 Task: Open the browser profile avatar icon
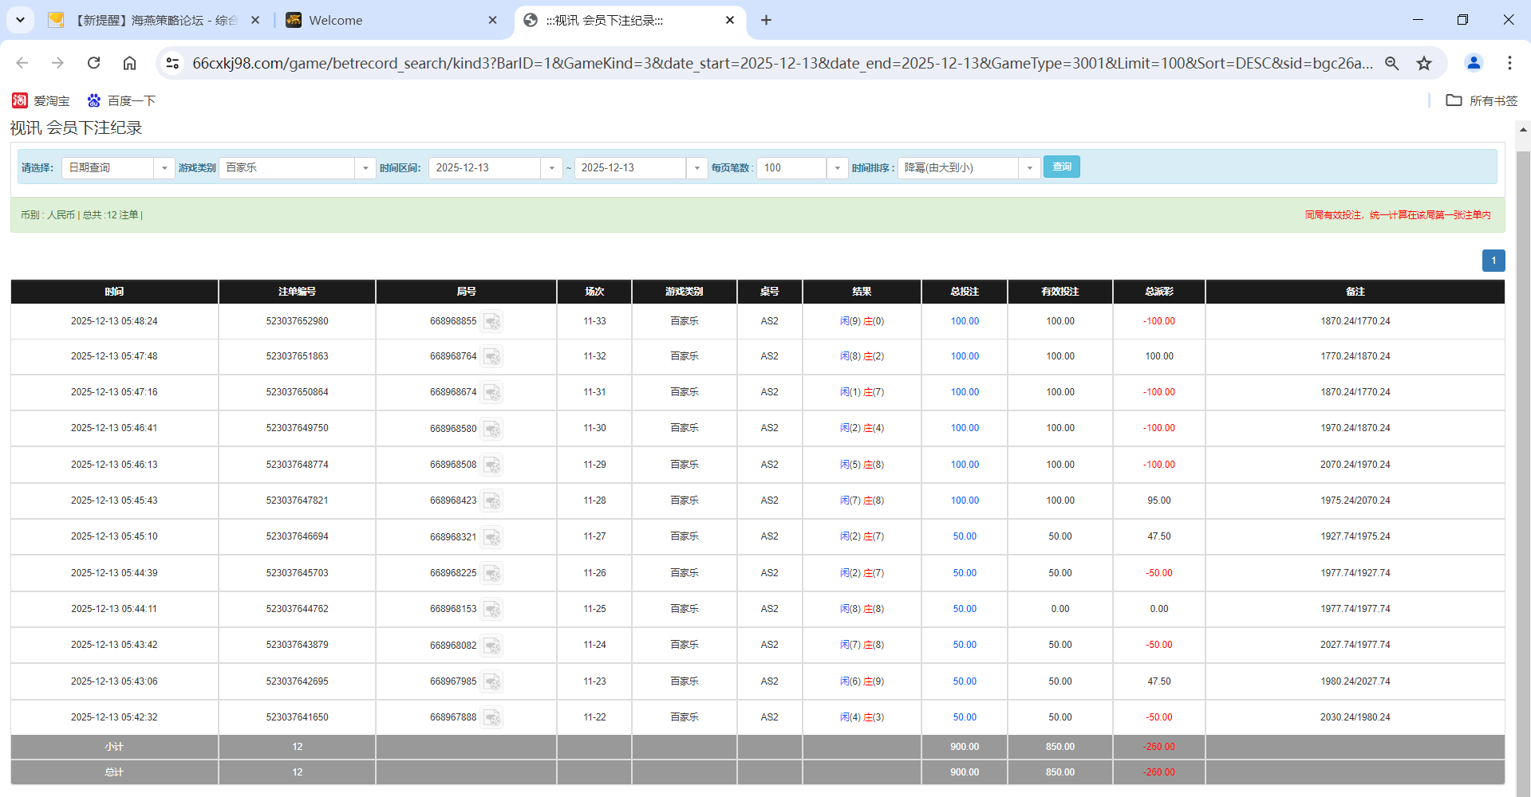pyautogui.click(x=1474, y=63)
